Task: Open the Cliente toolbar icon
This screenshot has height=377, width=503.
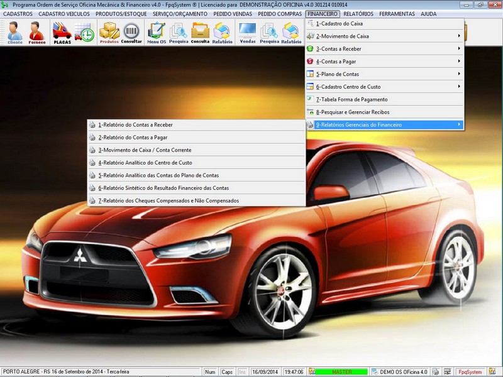Action: pos(14,33)
